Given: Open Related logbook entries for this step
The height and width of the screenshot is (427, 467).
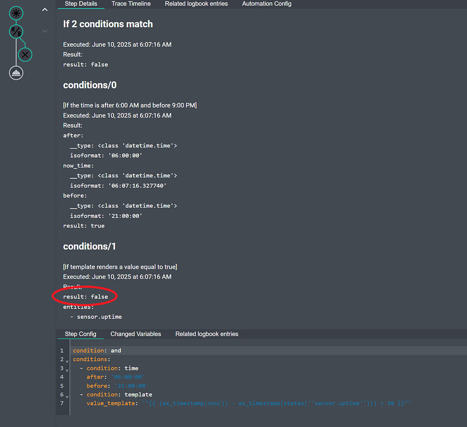Looking at the screenshot, I should [207, 334].
